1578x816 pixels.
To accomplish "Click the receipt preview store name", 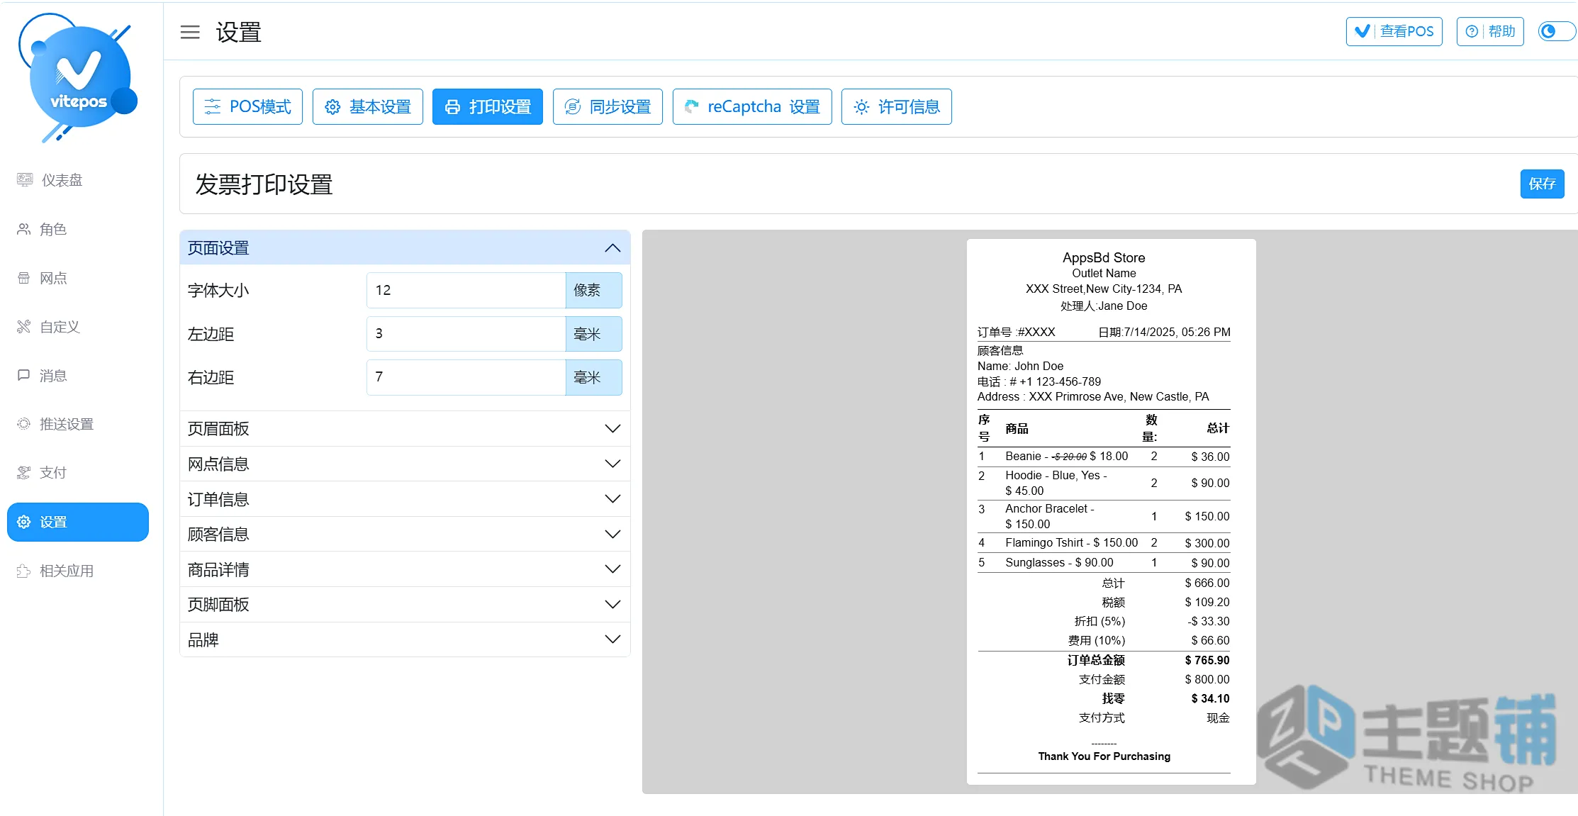I will point(1104,257).
